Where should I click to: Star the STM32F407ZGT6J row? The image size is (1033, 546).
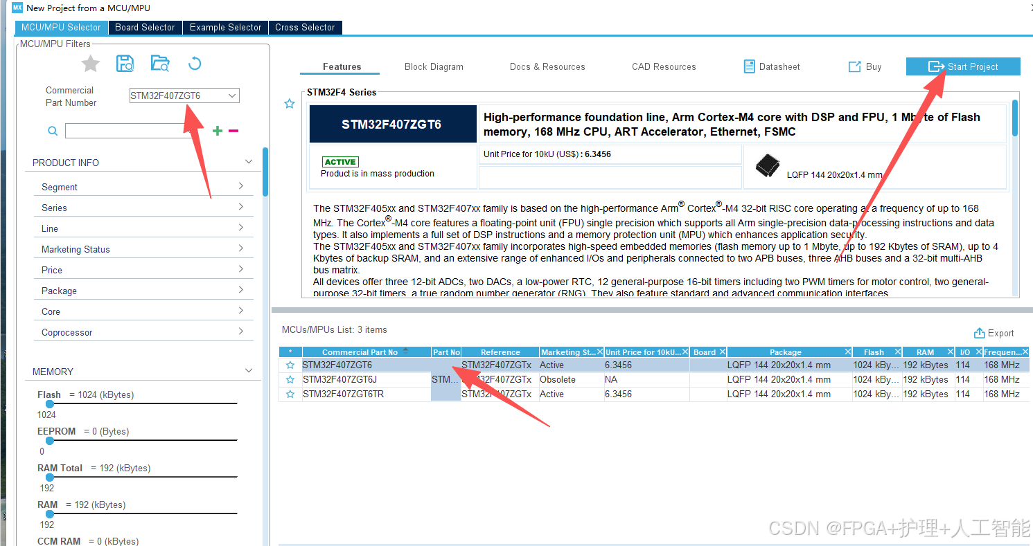[290, 379]
